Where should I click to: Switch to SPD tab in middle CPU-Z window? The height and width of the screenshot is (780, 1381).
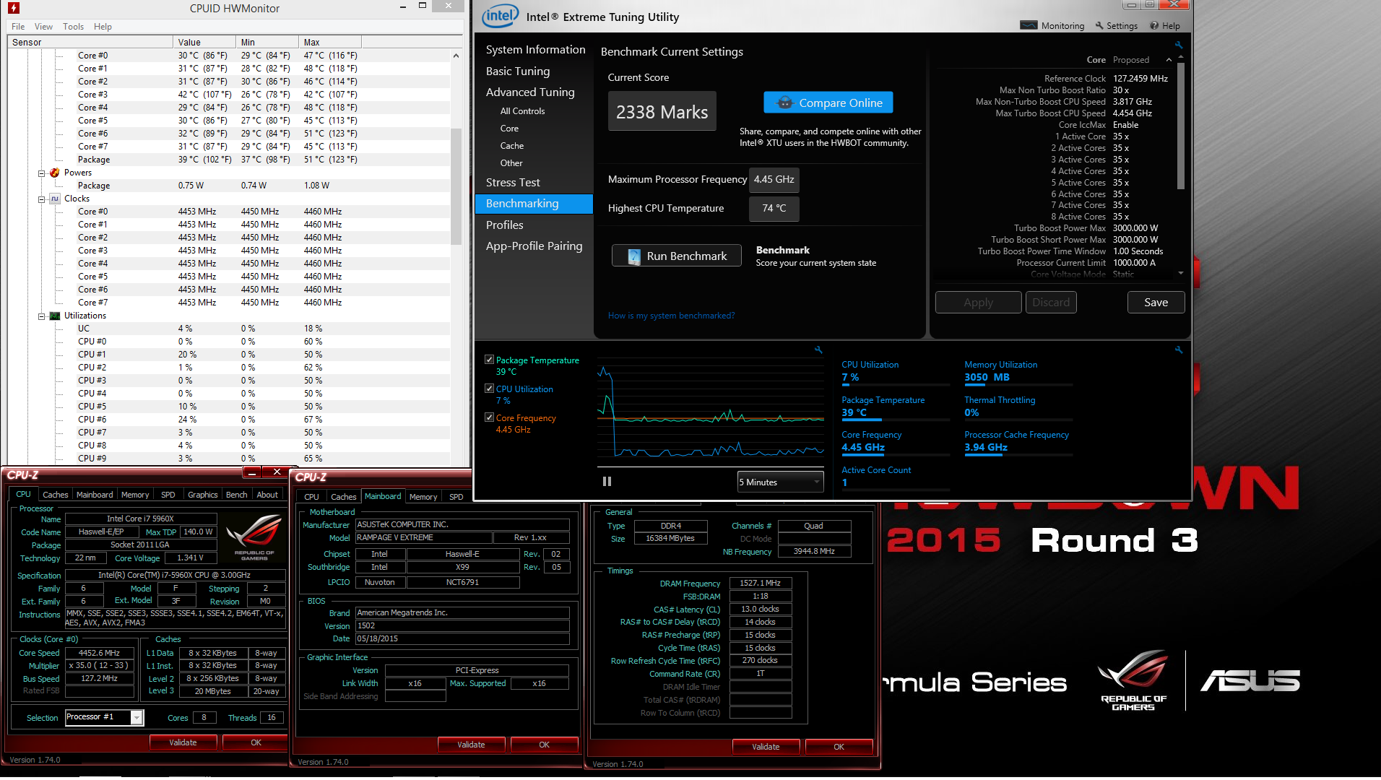[x=456, y=497]
